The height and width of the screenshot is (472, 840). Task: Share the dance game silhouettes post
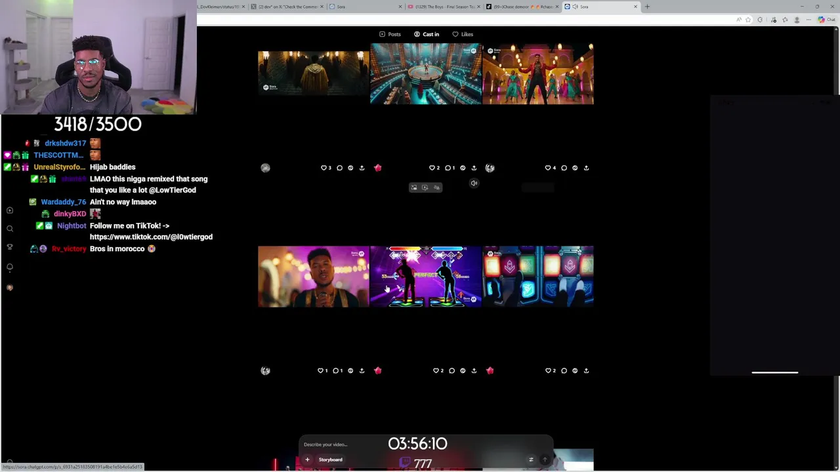(x=474, y=370)
